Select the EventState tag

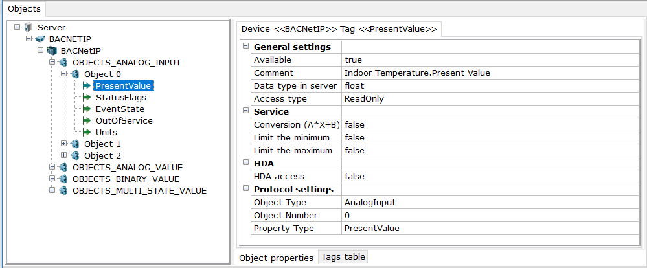[x=120, y=109]
